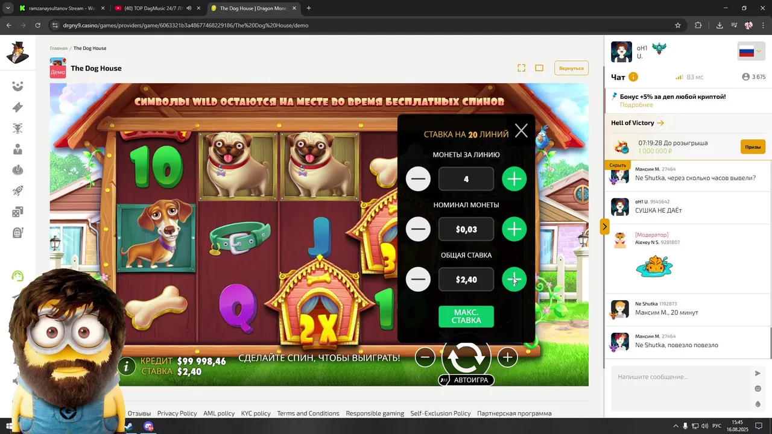Open the emoji picker in chat
The image size is (772, 434).
(x=758, y=389)
